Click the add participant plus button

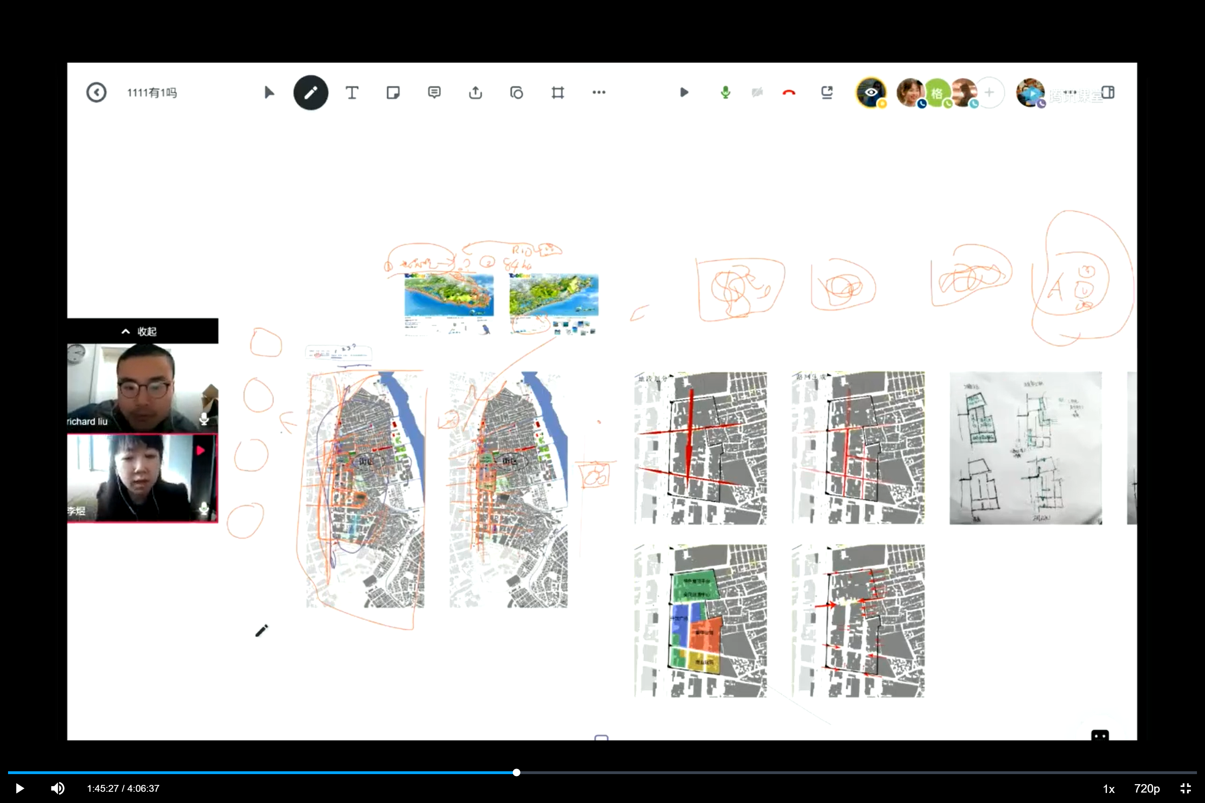[x=989, y=93]
